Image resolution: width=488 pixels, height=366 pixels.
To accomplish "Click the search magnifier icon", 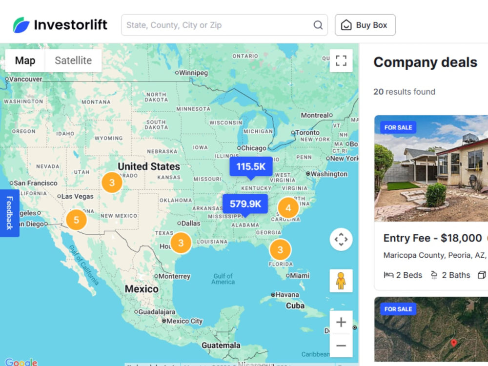I will 318,25.
